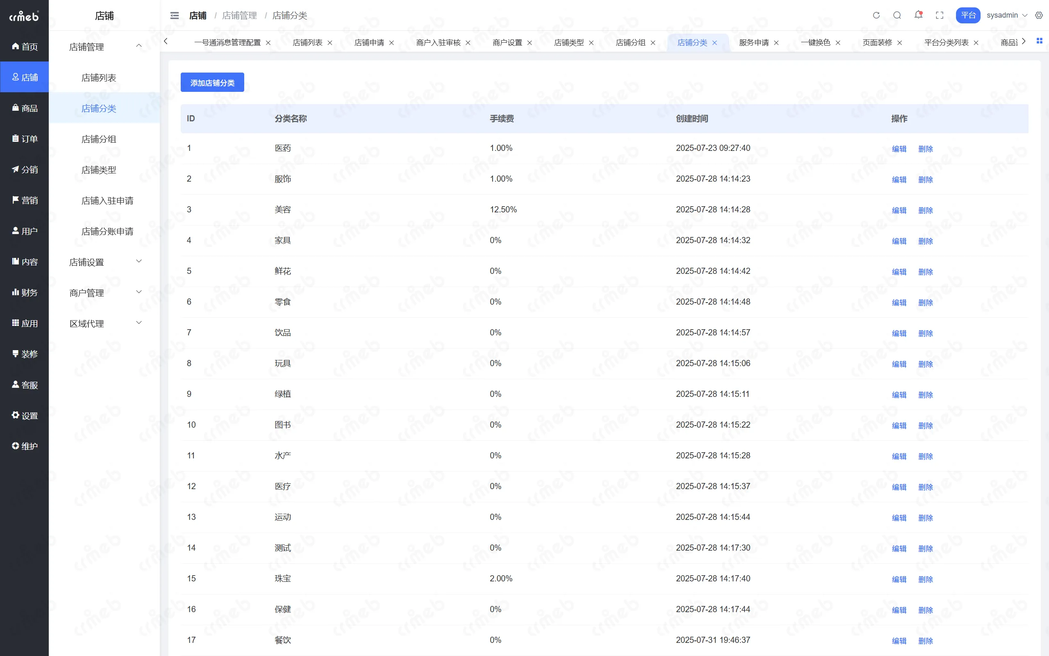Open 商品 in the main sidebar
The image size is (1049, 656).
24,108
